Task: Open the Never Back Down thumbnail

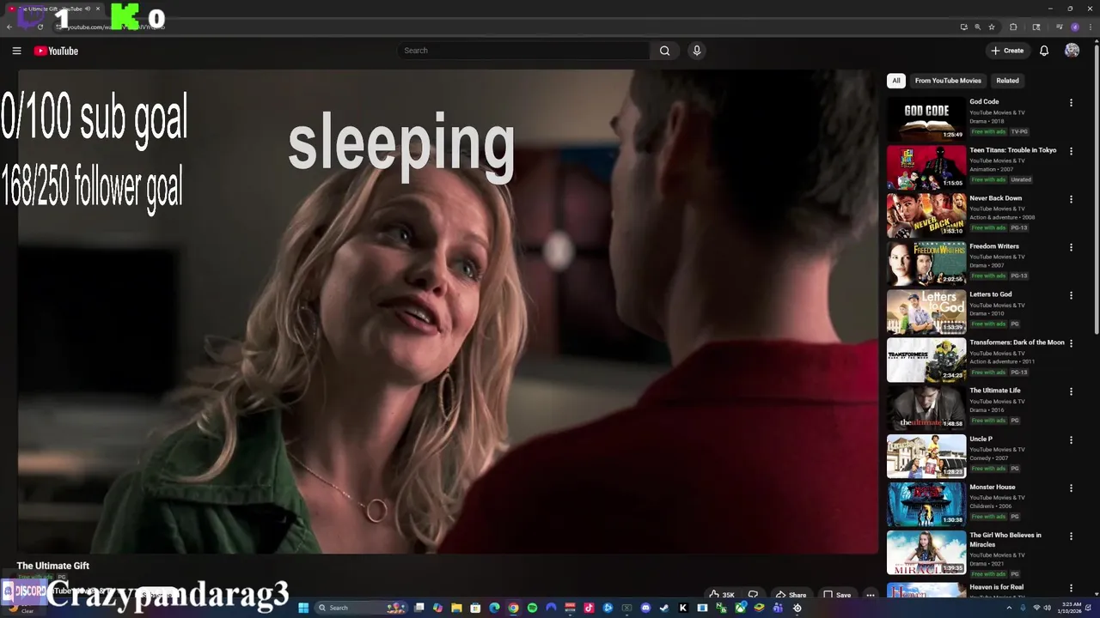Action: click(x=926, y=215)
